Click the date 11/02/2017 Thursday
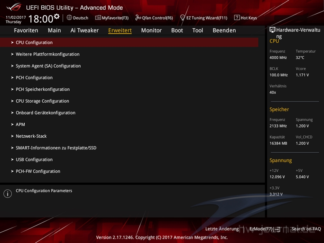324x243 pixels. pyautogui.click(x=16, y=19)
